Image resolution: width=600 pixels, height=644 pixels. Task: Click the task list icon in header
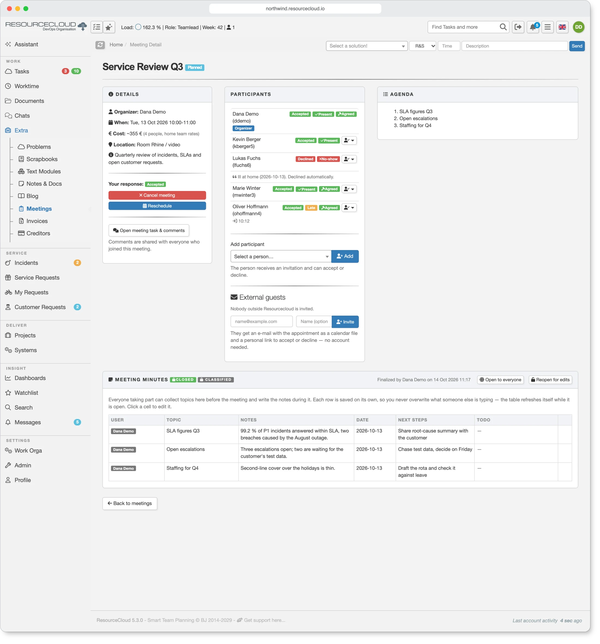coord(97,27)
